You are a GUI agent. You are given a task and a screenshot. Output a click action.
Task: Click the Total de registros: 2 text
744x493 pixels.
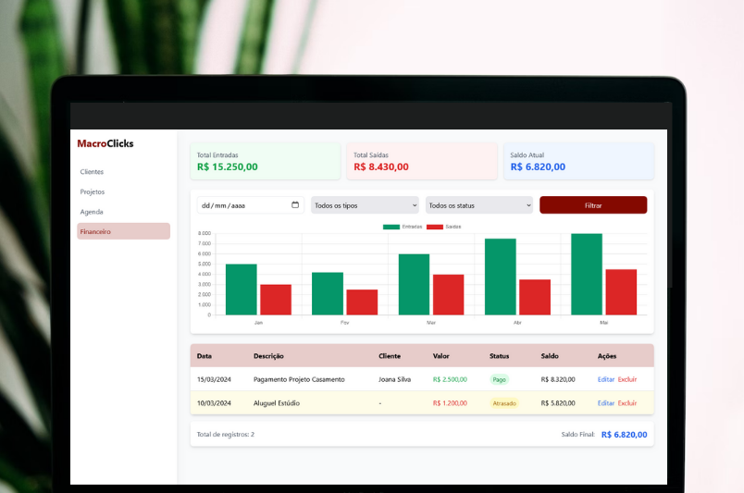226,434
